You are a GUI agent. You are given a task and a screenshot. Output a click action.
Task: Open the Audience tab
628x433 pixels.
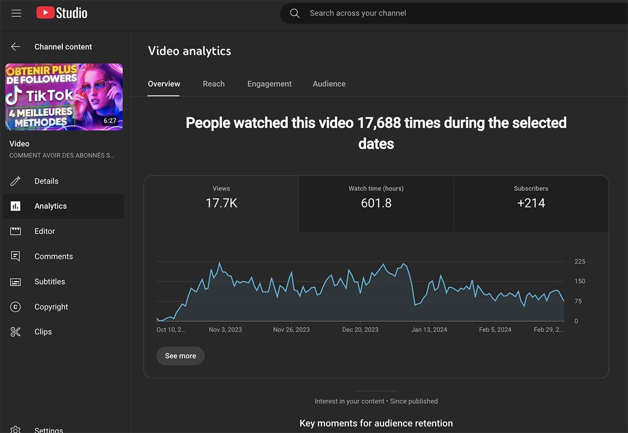[x=329, y=84]
